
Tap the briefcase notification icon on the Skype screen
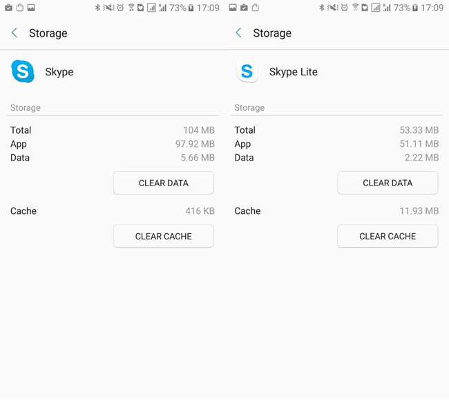[8, 8]
